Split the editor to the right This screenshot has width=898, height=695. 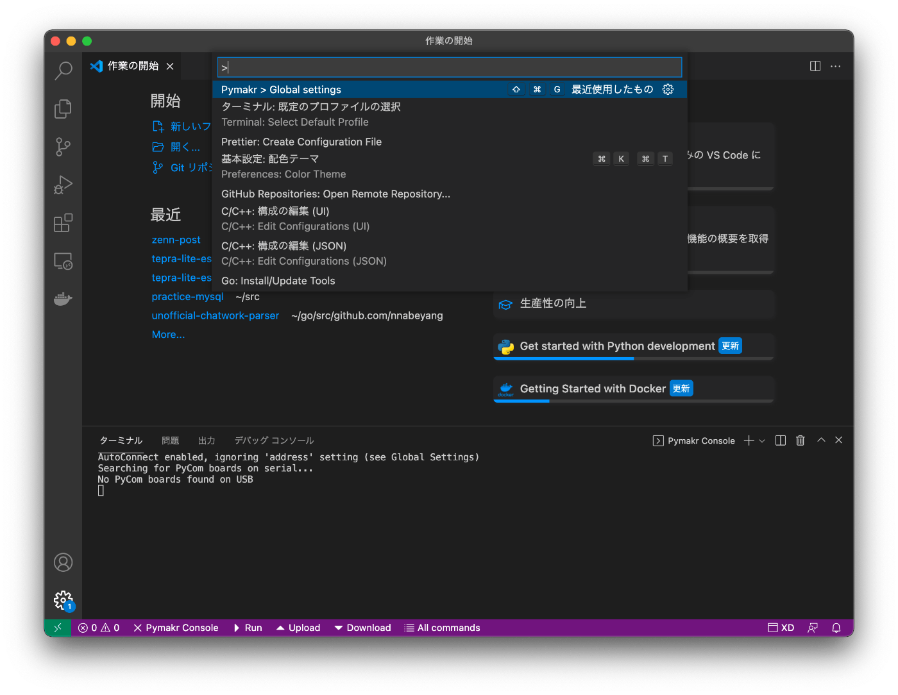pyautogui.click(x=815, y=66)
